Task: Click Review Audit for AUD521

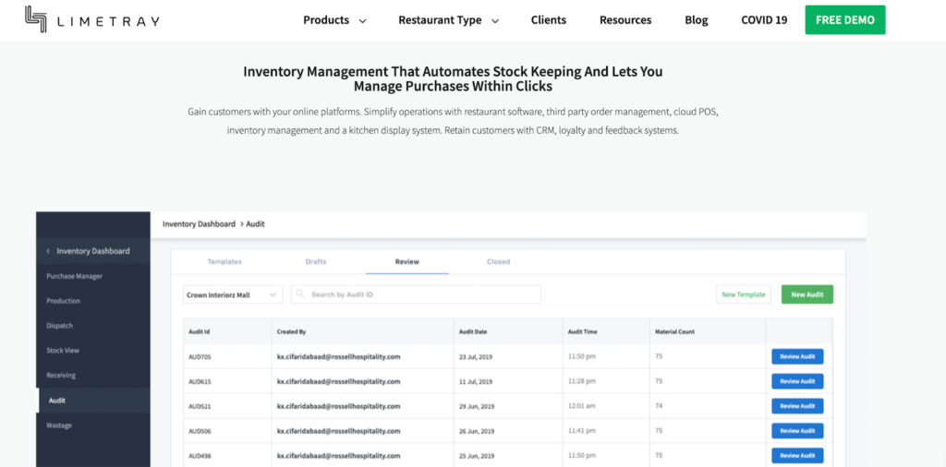Action: click(x=797, y=406)
